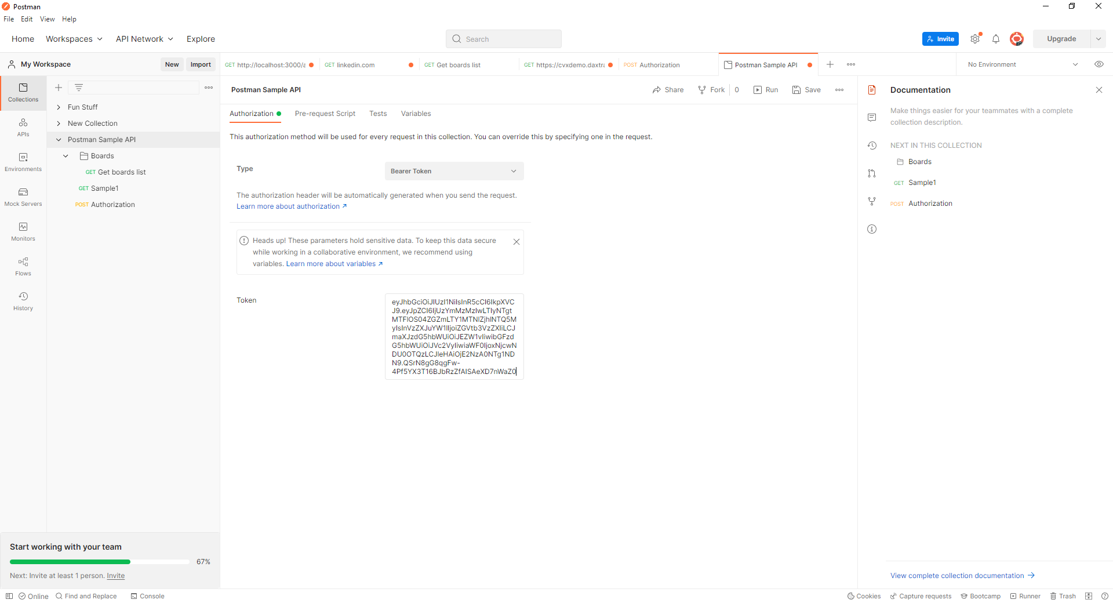Open the Flows sidebar panel
The width and height of the screenshot is (1113, 603).
(23, 267)
